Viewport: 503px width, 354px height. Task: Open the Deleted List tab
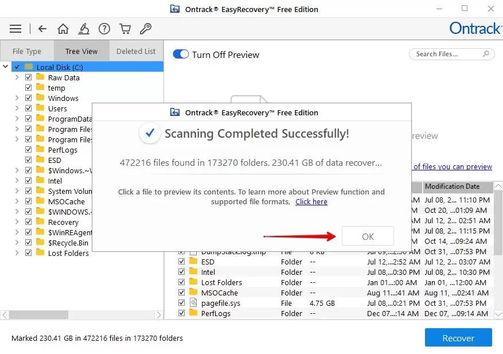[x=136, y=50]
